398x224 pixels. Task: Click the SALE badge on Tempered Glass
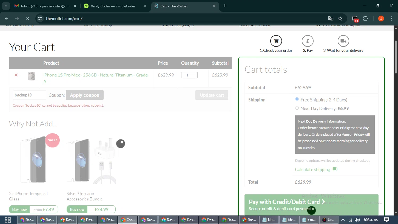52,140
